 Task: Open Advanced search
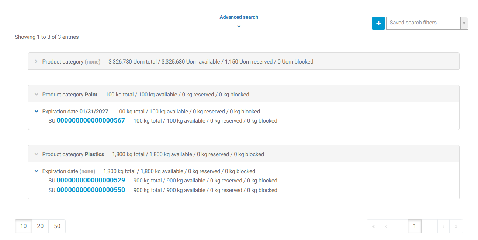tap(239, 17)
